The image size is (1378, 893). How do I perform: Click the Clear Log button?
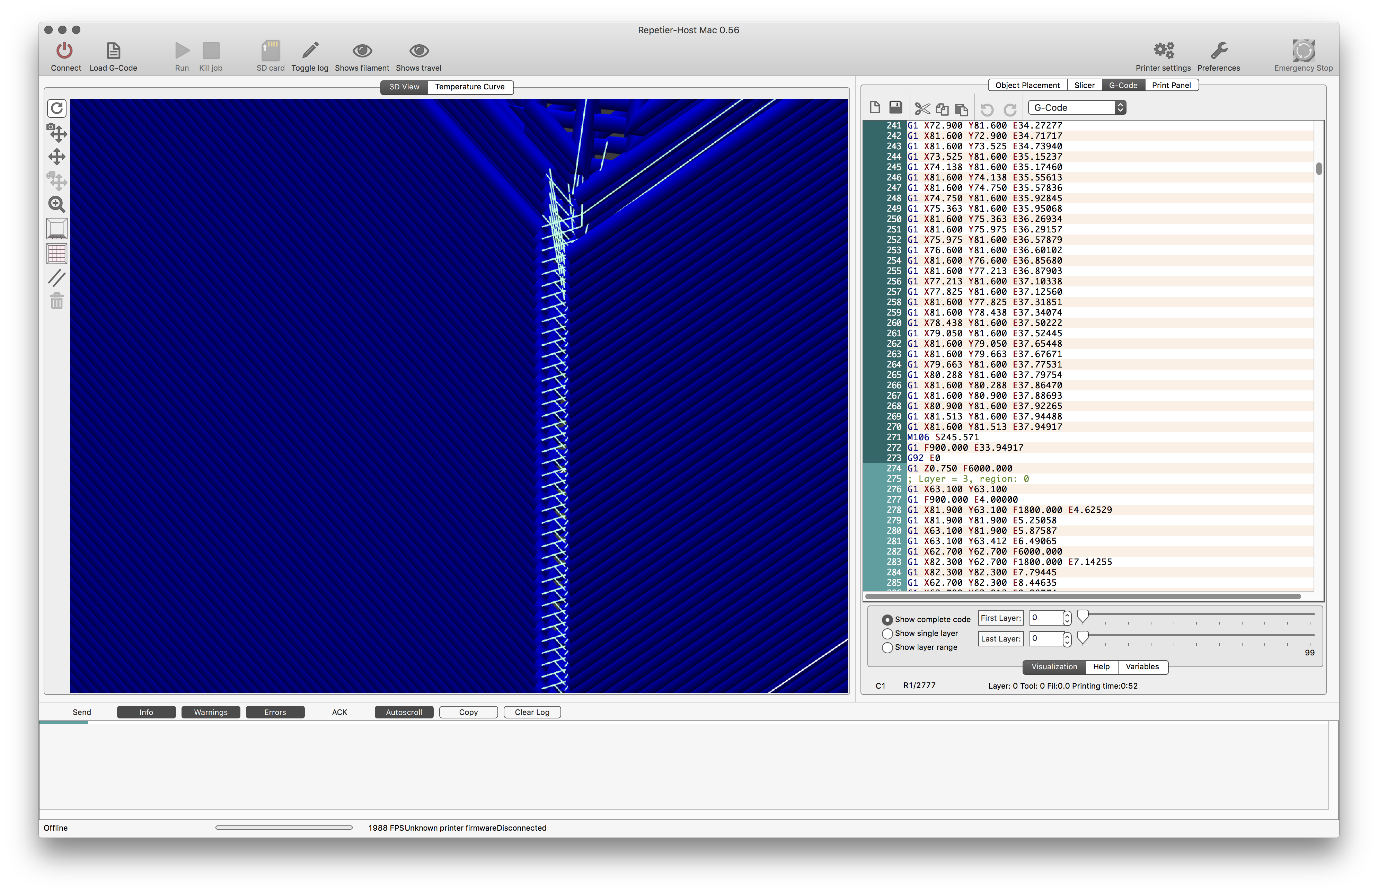(532, 713)
